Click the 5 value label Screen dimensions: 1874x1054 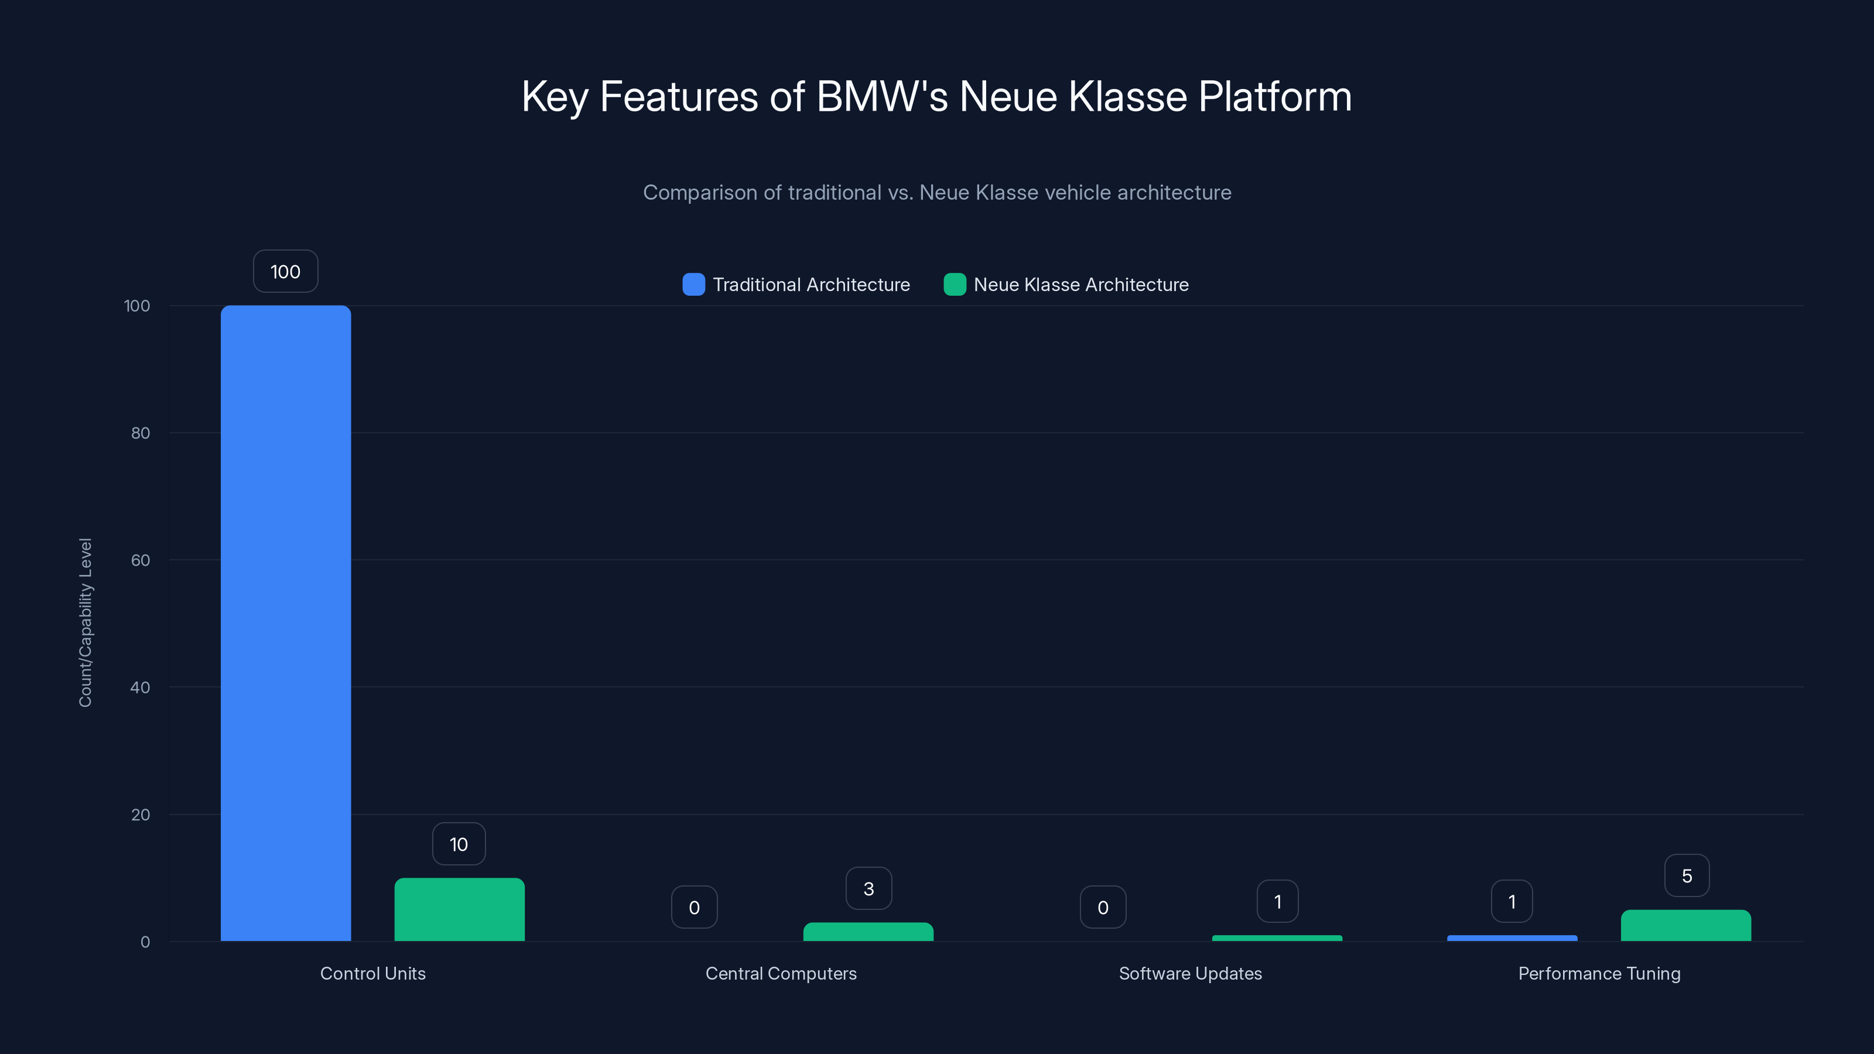coord(1687,876)
